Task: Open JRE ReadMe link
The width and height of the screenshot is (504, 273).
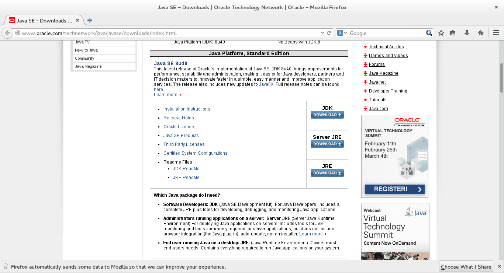Action: click(x=186, y=178)
